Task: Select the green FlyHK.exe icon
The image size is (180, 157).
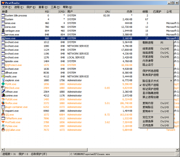Action: [x=3, y=84]
